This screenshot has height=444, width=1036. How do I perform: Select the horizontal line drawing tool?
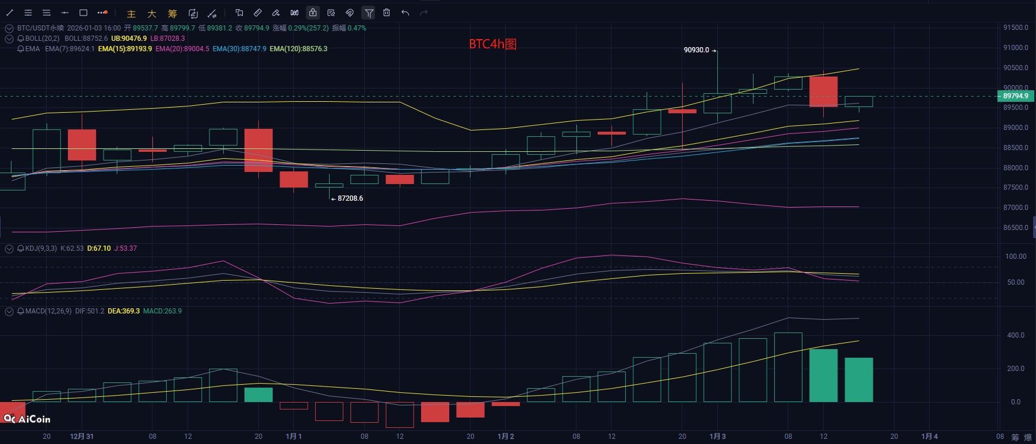point(65,13)
